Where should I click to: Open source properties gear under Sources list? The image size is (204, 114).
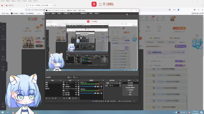click(70, 98)
